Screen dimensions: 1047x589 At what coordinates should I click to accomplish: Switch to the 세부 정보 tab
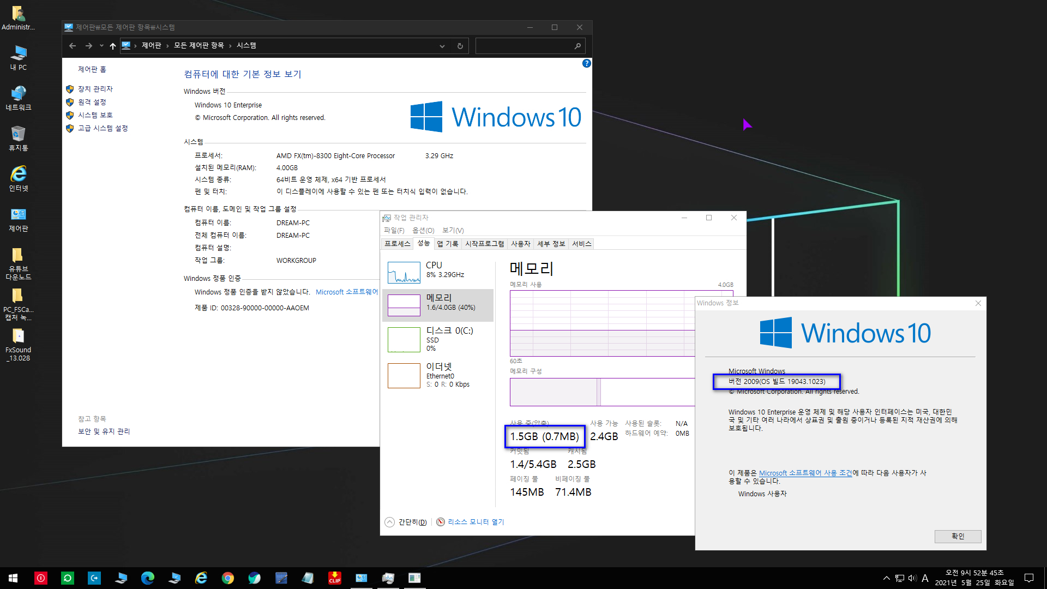click(x=551, y=244)
